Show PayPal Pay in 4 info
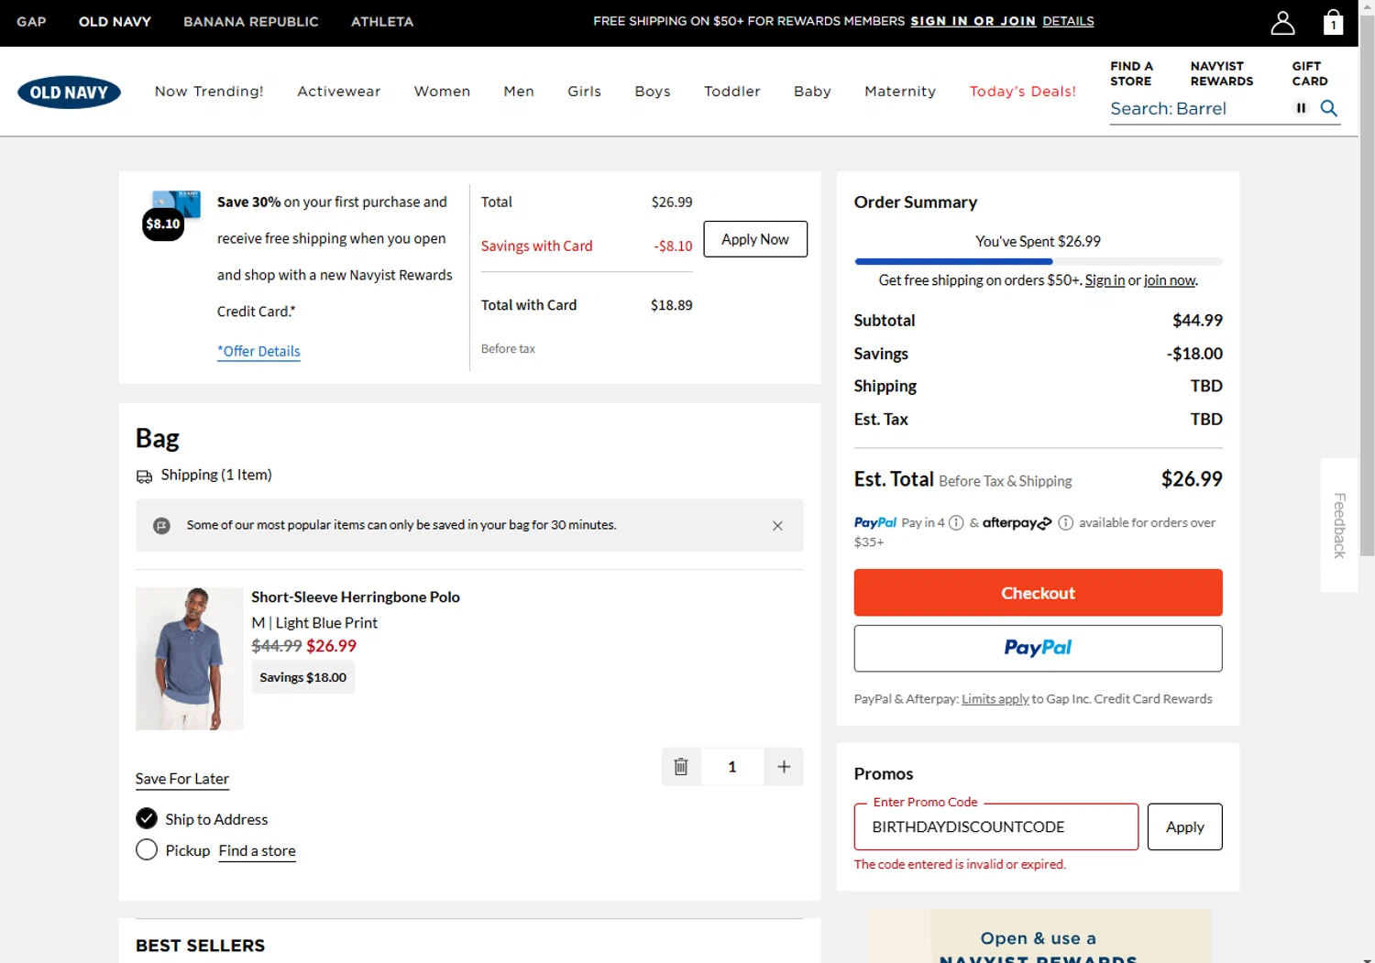Screen dimensions: 1375x963 click(956, 523)
